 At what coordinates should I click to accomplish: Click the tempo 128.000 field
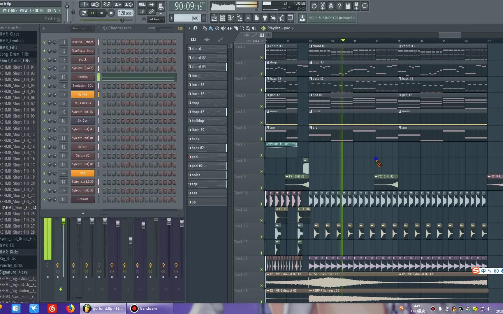pyautogui.click(x=125, y=13)
